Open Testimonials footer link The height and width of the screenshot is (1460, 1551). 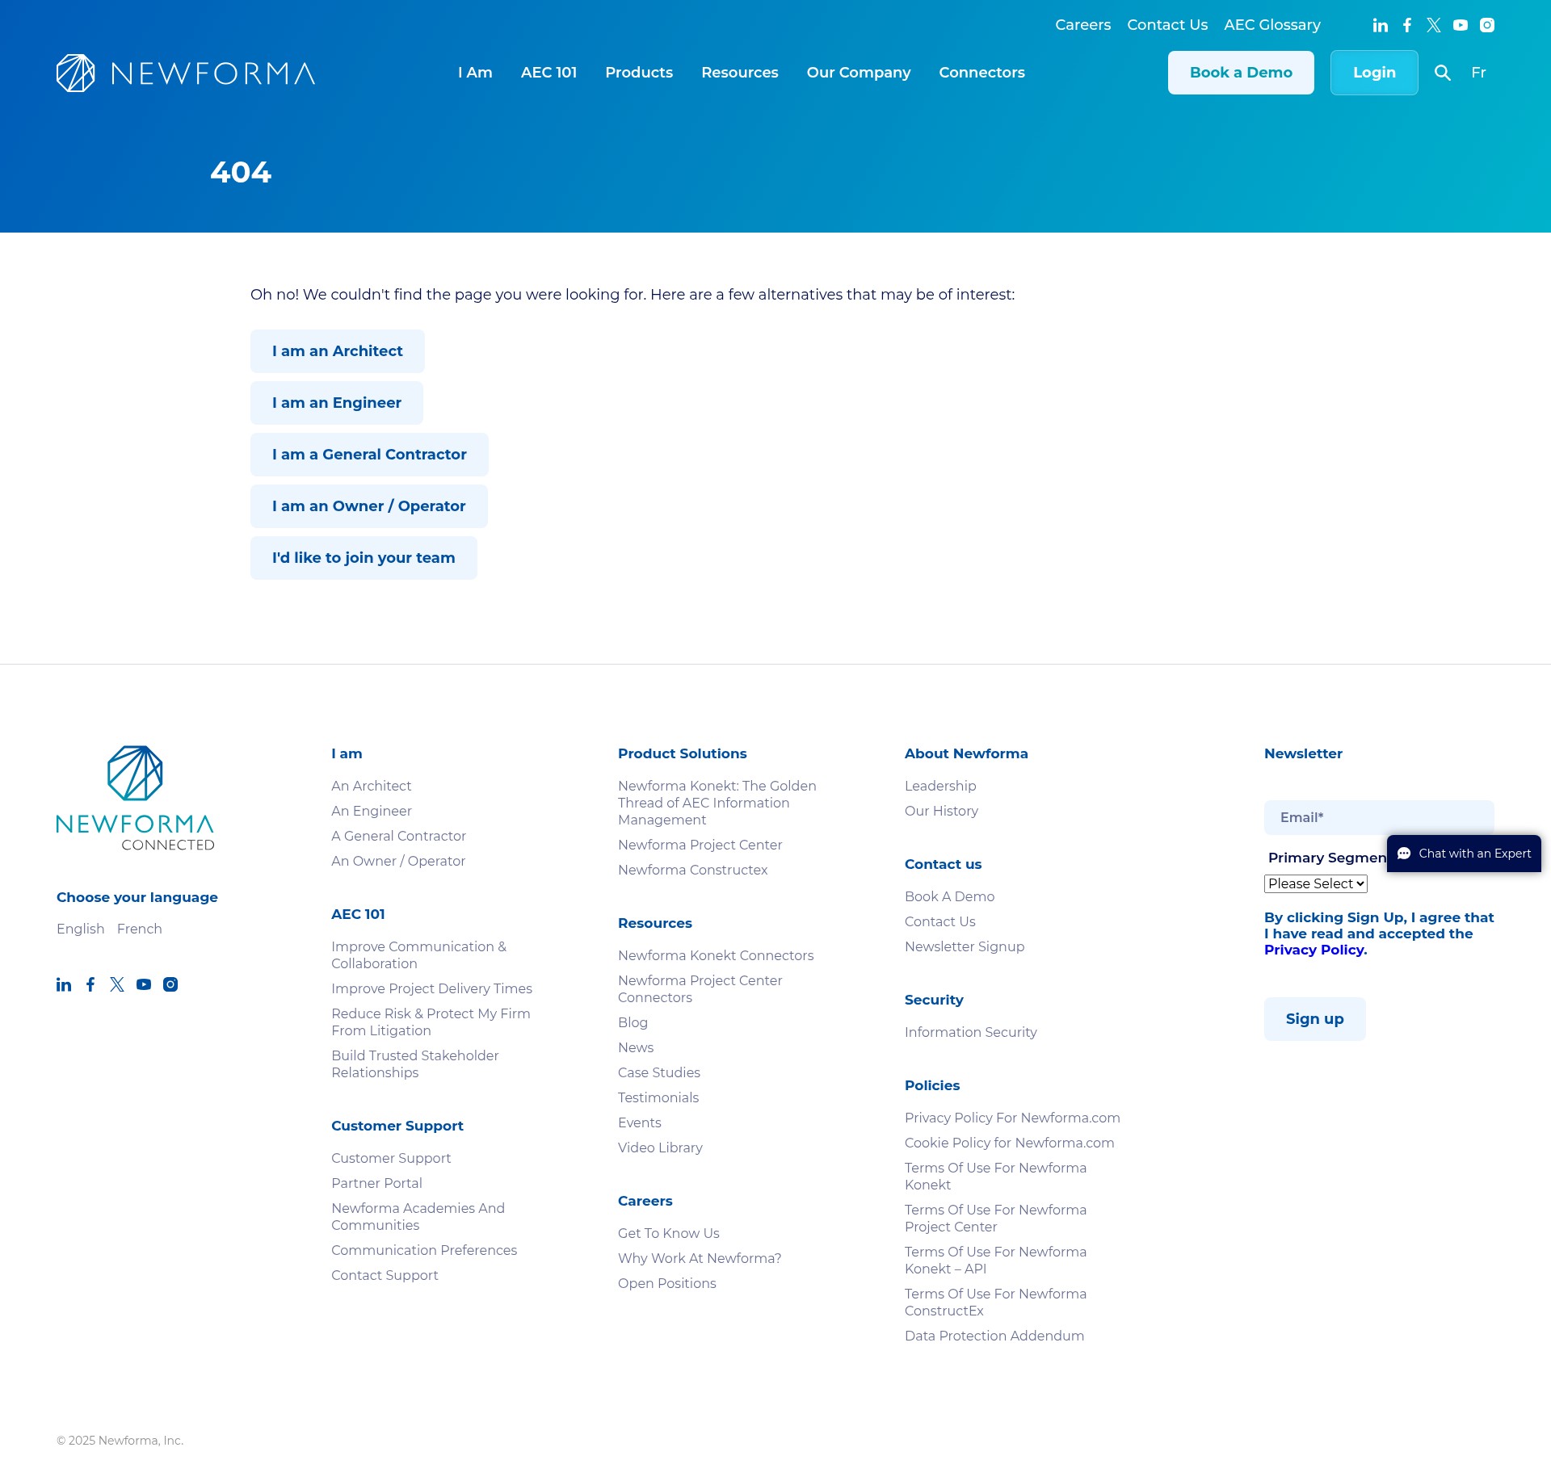(x=658, y=1097)
